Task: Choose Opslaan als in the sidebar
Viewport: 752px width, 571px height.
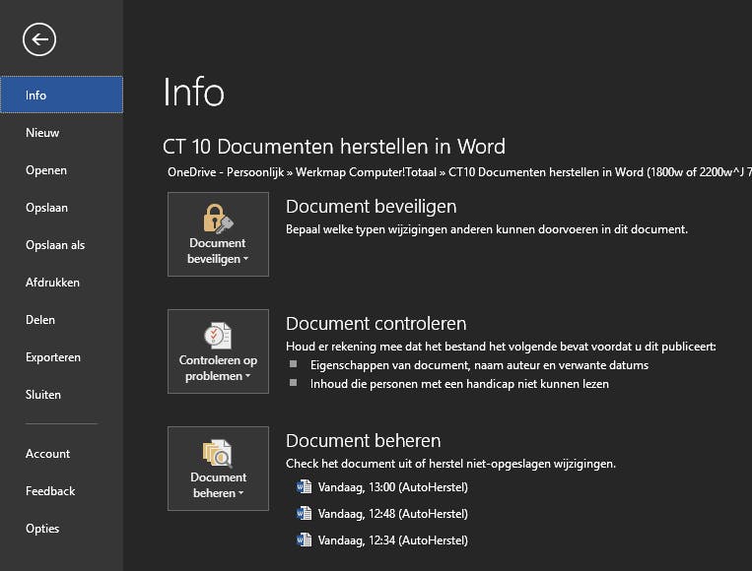Action: point(62,245)
